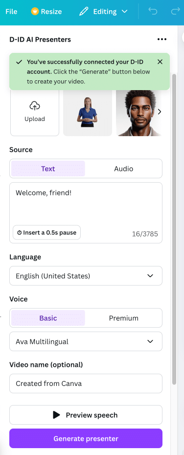Open the Ava Multilingual voice dropdown
The image size is (184, 455).
(86, 341)
